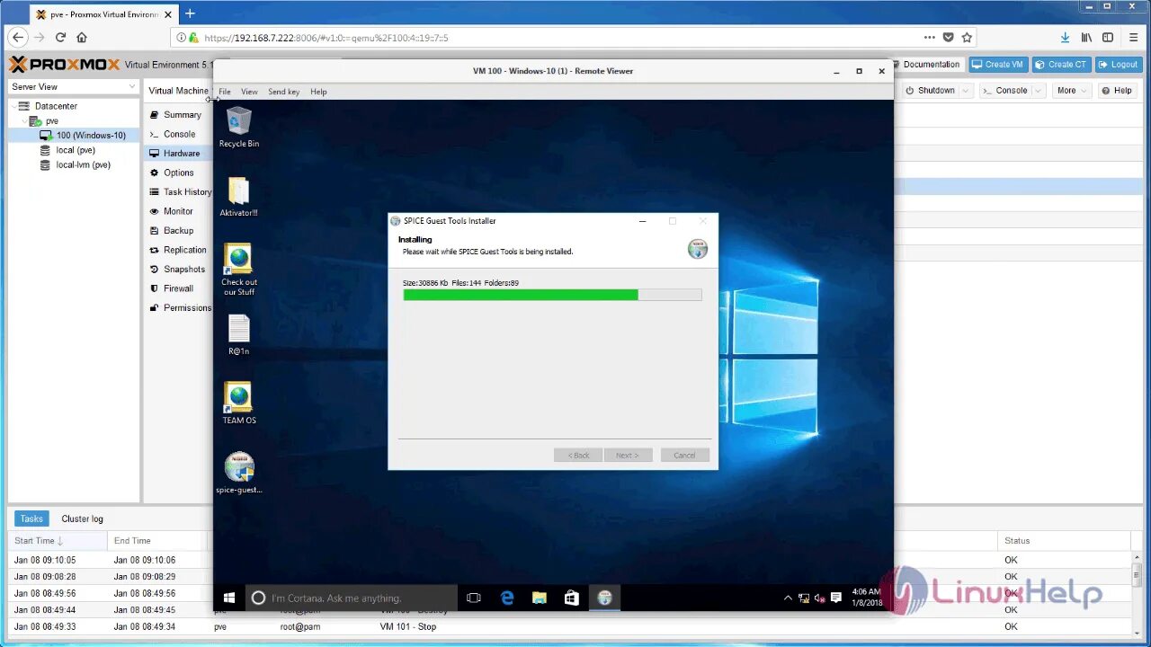Open Firefox Pocket save icon
This screenshot has height=647, width=1151.
[x=949, y=38]
